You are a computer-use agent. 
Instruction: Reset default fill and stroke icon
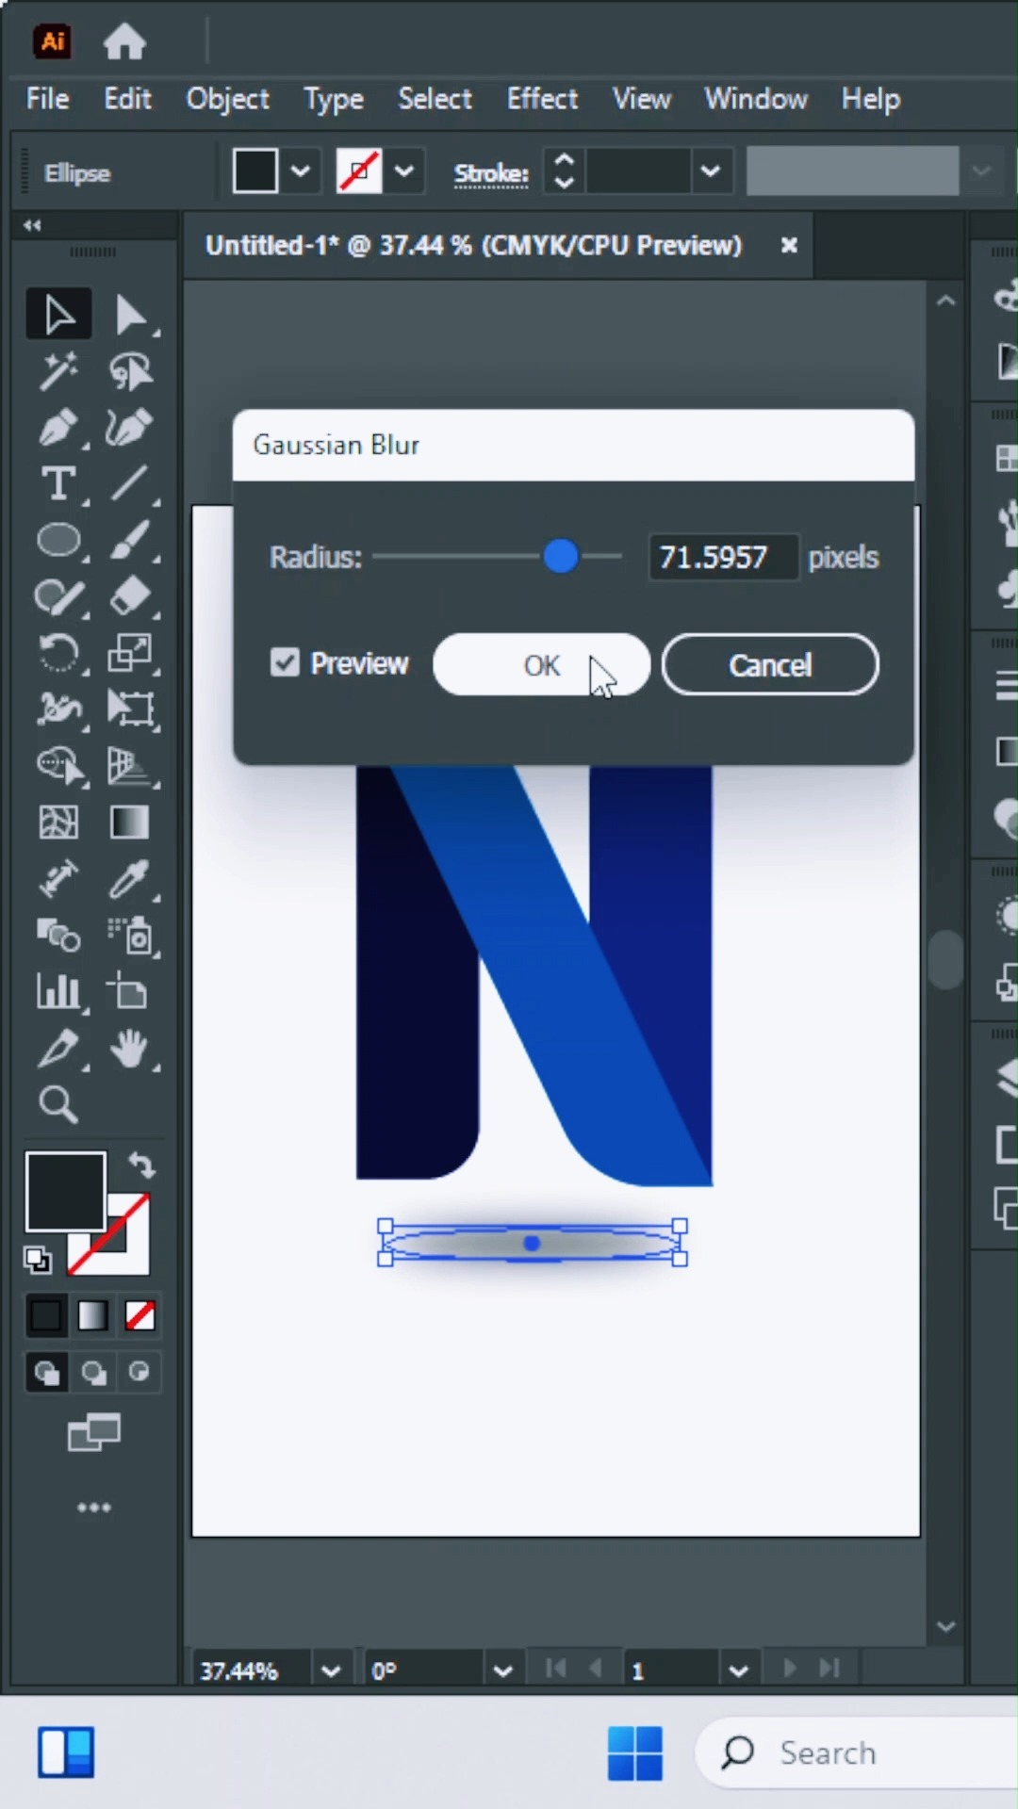tap(38, 1259)
